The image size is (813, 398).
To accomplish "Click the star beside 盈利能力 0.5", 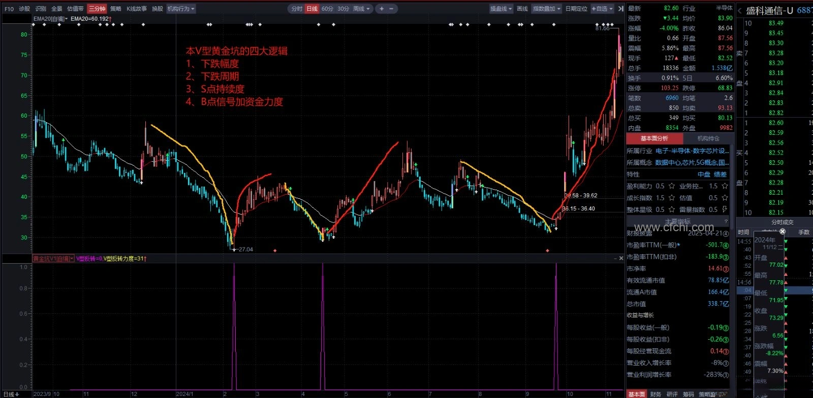I will point(672,186).
